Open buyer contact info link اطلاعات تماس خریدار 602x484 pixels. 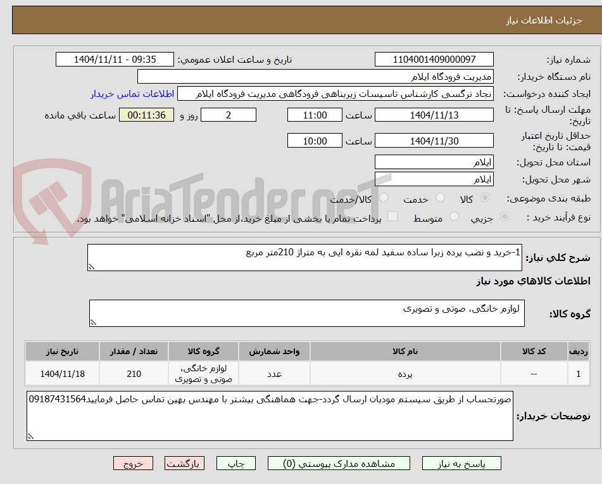coord(132,94)
